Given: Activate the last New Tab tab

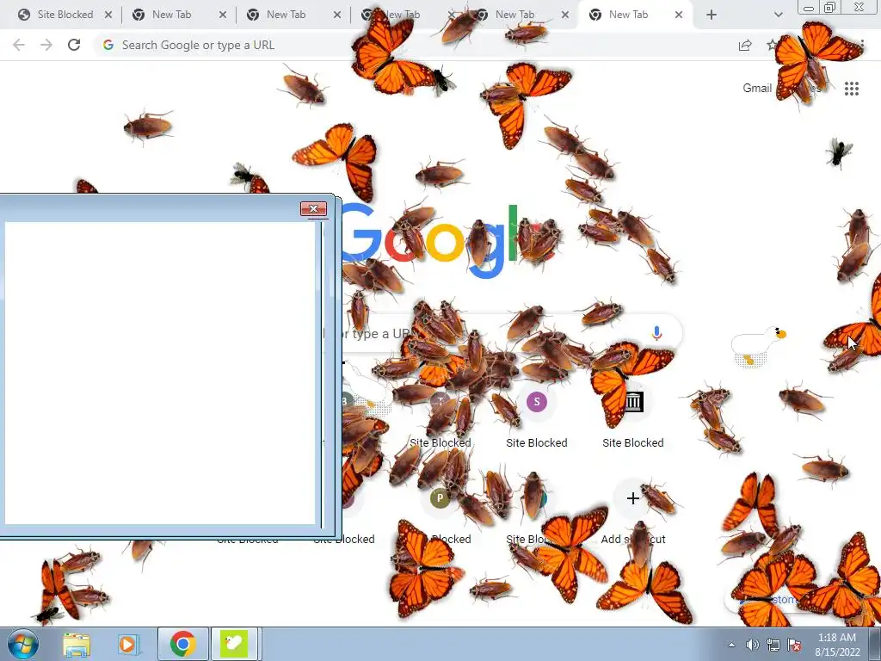Looking at the screenshot, I should pos(628,15).
